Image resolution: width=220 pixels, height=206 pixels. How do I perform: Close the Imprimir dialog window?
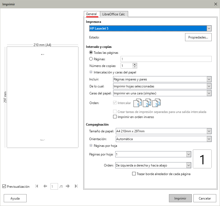(215, 4)
